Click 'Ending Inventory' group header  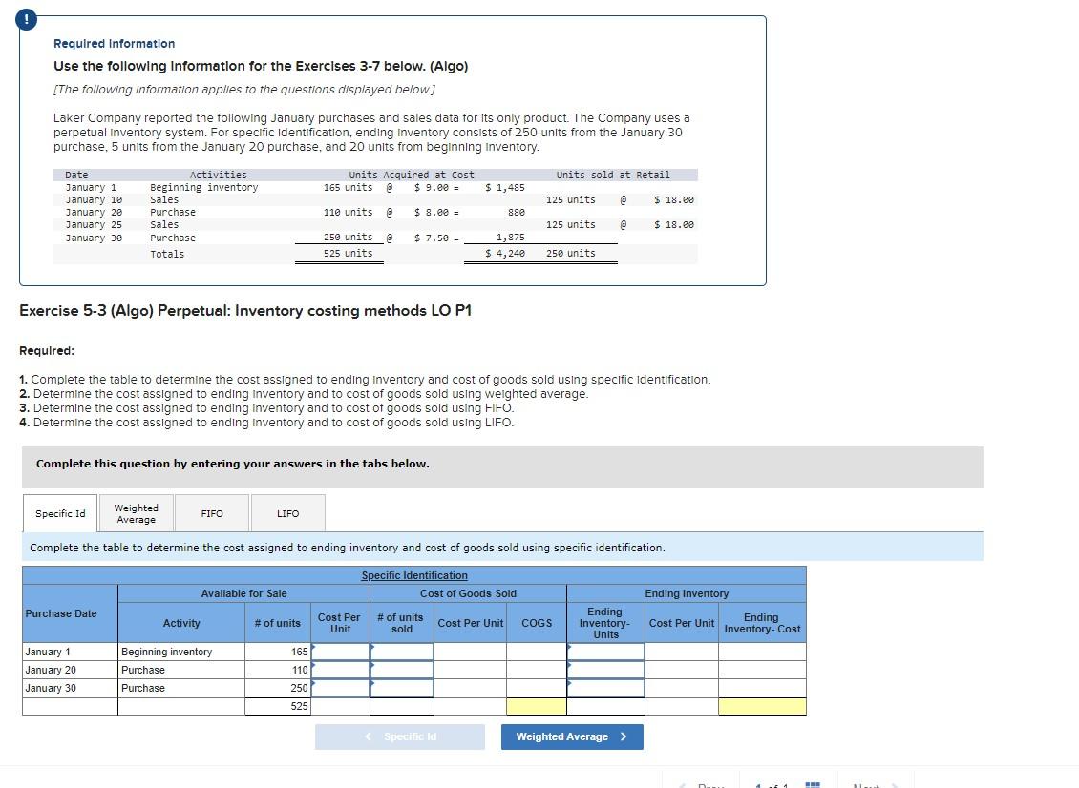pos(687,593)
